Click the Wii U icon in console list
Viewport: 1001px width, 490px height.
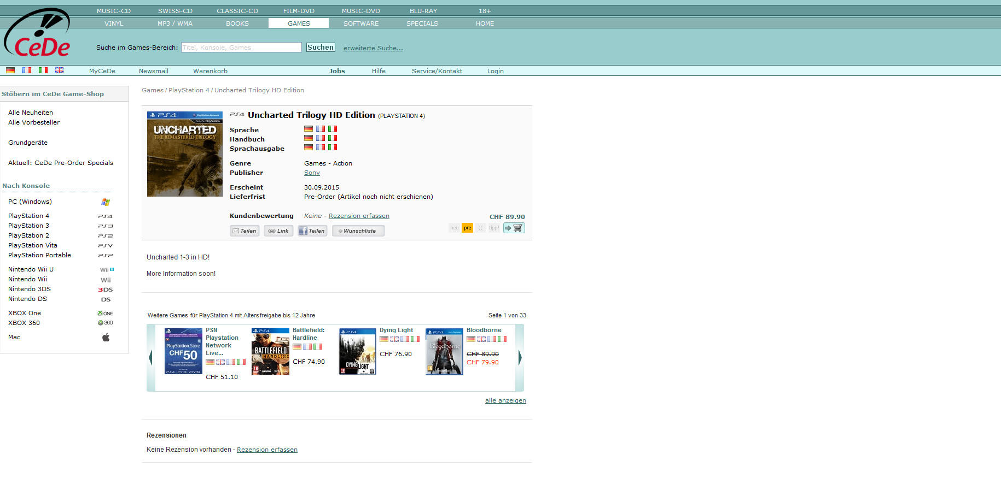point(107,270)
